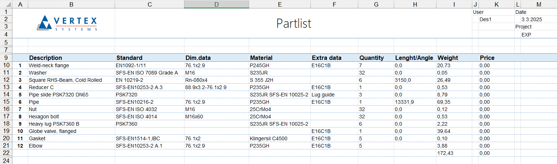Select the Description heading cell
Image resolution: width=557 pixels, height=164 pixels.
point(46,58)
